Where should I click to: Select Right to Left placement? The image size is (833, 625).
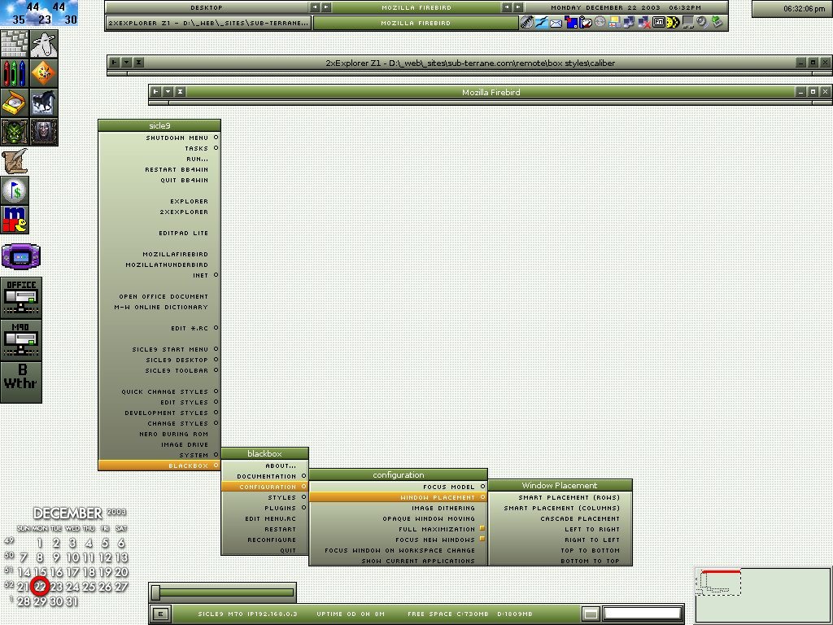point(560,540)
